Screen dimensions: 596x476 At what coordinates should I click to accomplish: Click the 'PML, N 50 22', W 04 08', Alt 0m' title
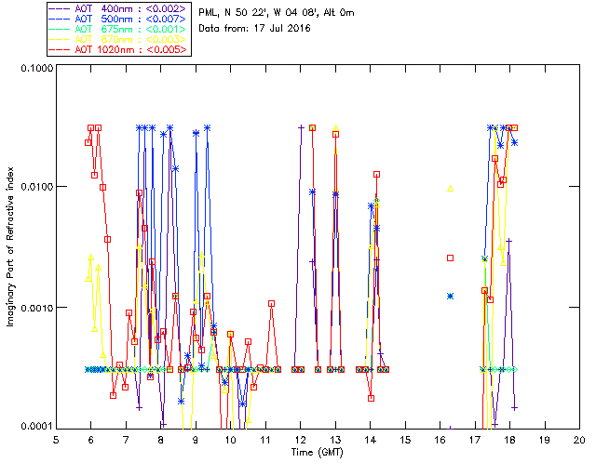point(277,13)
